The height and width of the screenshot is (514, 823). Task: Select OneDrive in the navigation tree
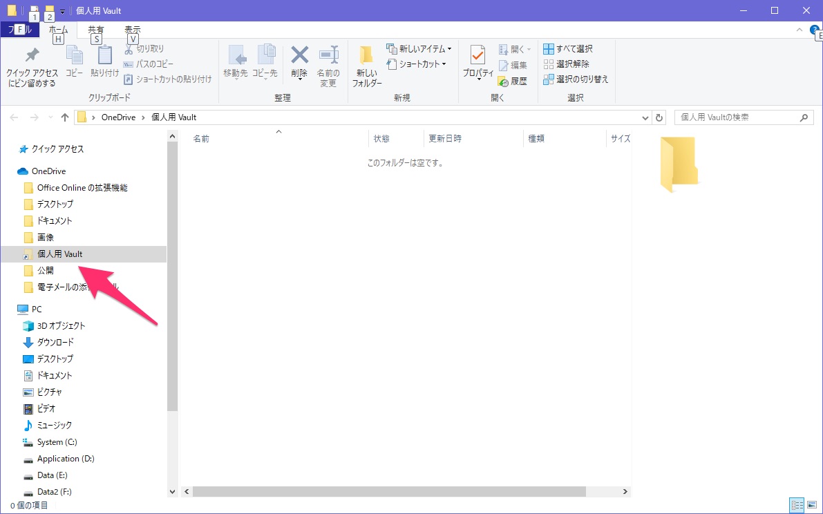41,171
